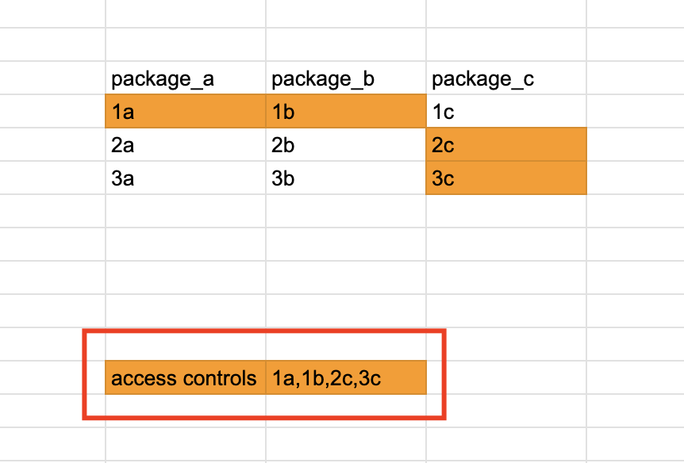Select the package_a header cell
Screen dimensions: 684x463
pos(186,78)
